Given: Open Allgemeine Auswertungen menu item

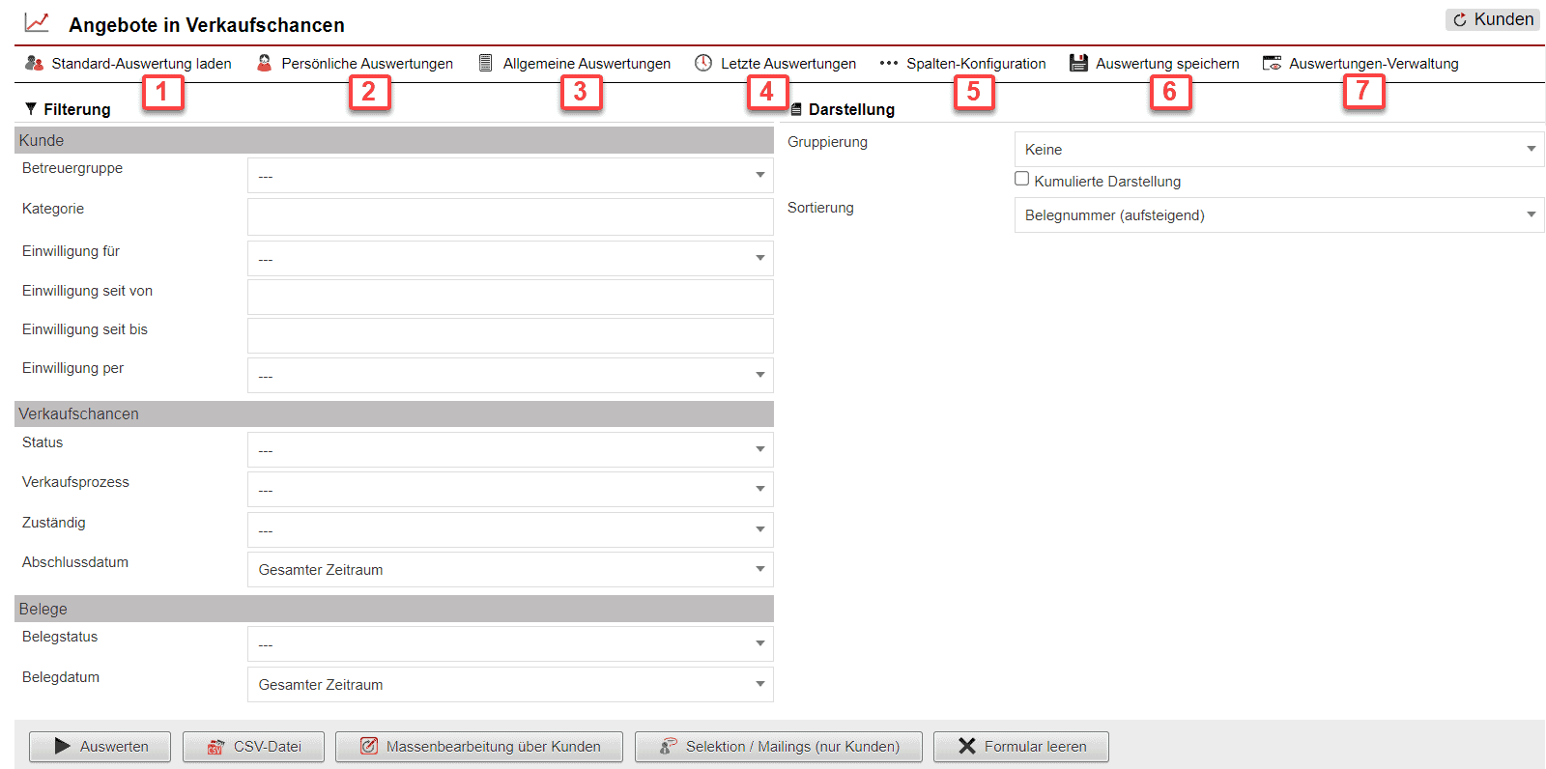Looking at the screenshot, I should pyautogui.click(x=587, y=64).
